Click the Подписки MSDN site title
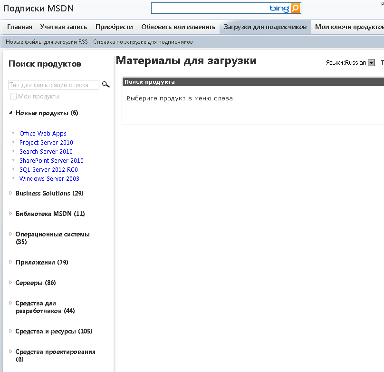The height and width of the screenshot is (372, 384). [x=38, y=9]
